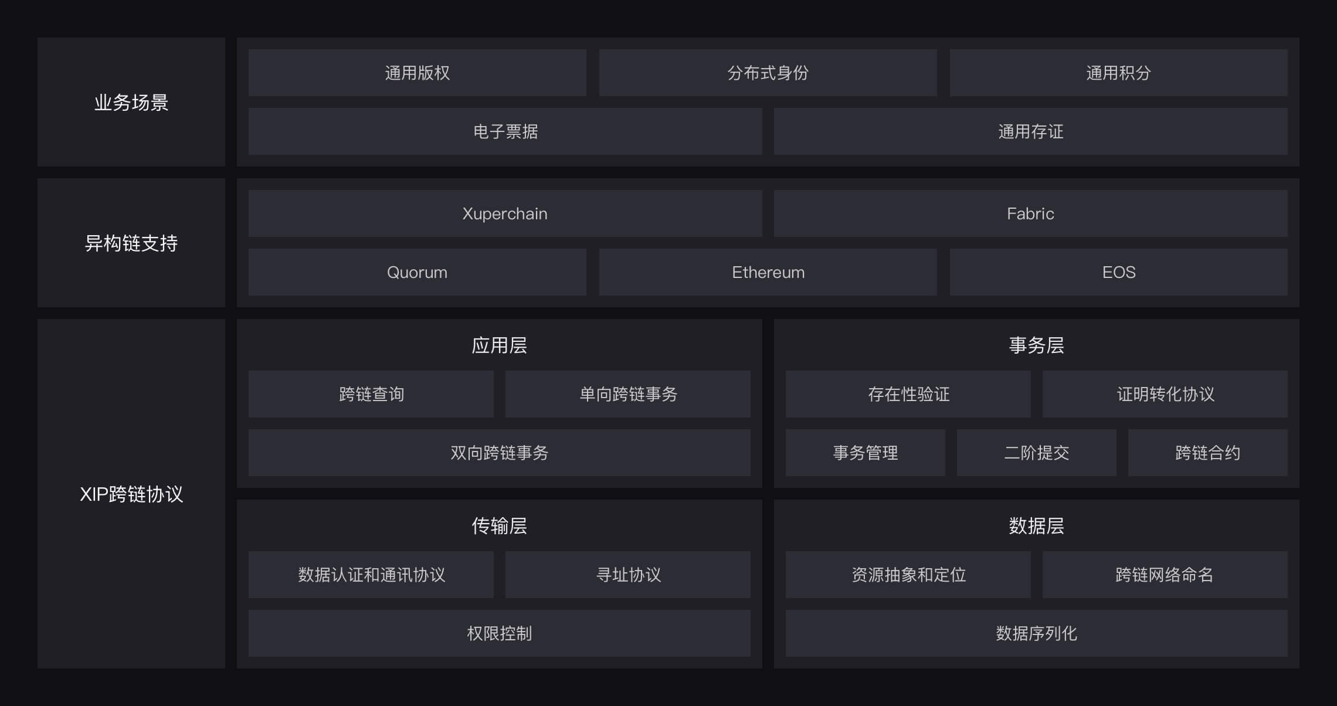Select the 数据认证和通讯协议 box

click(371, 575)
